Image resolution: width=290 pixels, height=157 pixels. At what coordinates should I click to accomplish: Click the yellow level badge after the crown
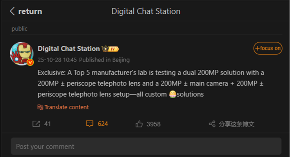coord(114,49)
